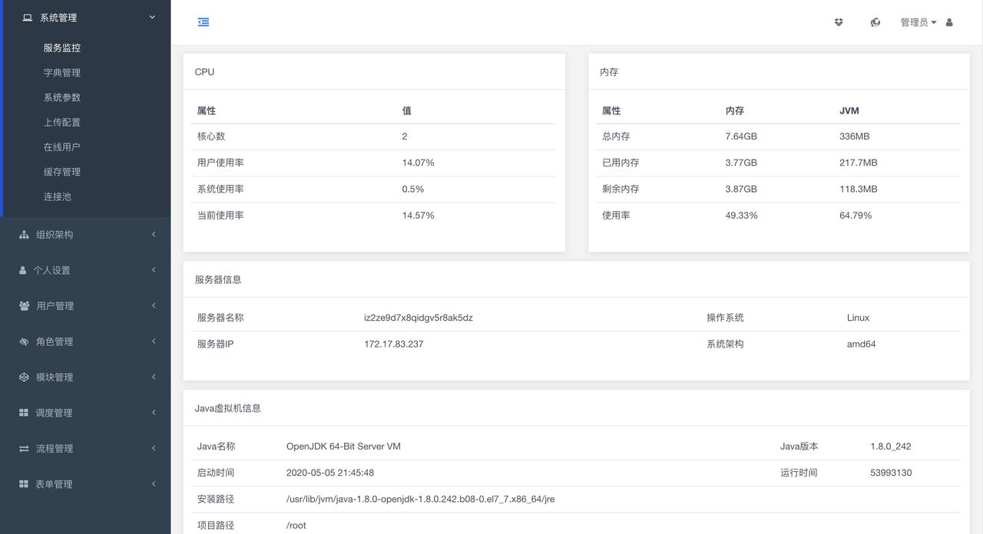Click the 系统使用率 value 0.5%
This screenshot has height=534, width=983.
coord(413,189)
